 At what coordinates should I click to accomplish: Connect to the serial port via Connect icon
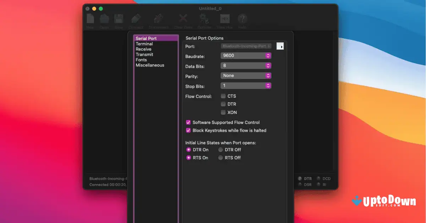pyautogui.click(x=135, y=18)
